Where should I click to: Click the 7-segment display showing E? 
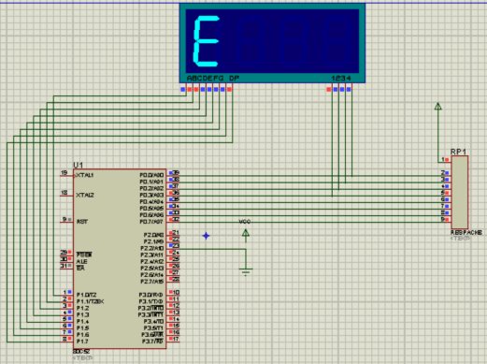(x=272, y=43)
